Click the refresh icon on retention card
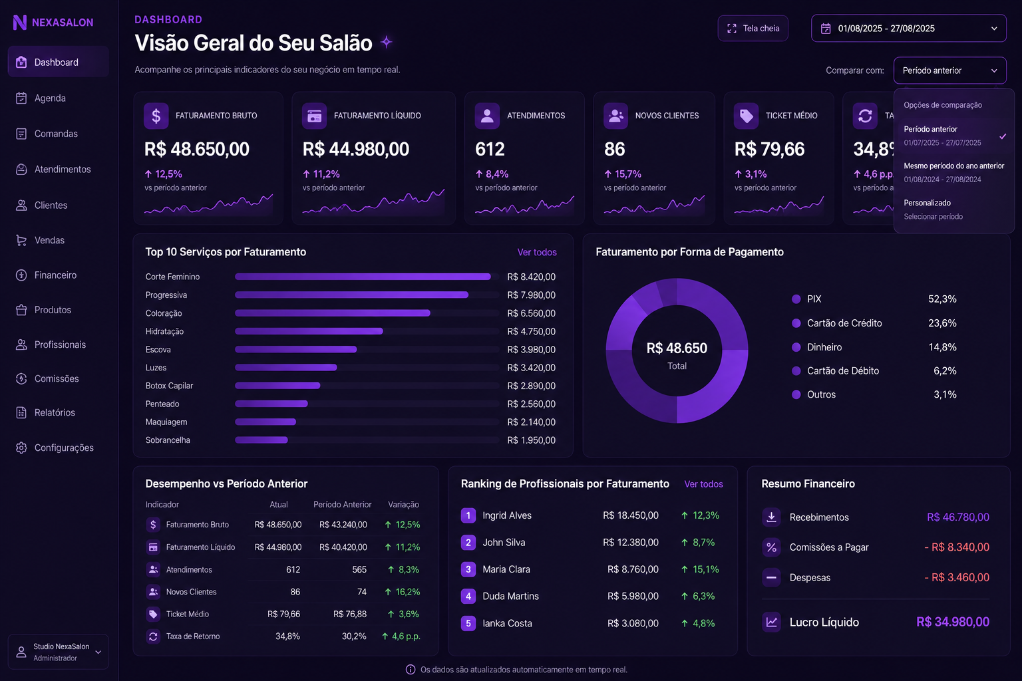Screen dimensions: 1022x681 (x=865, y=116)
